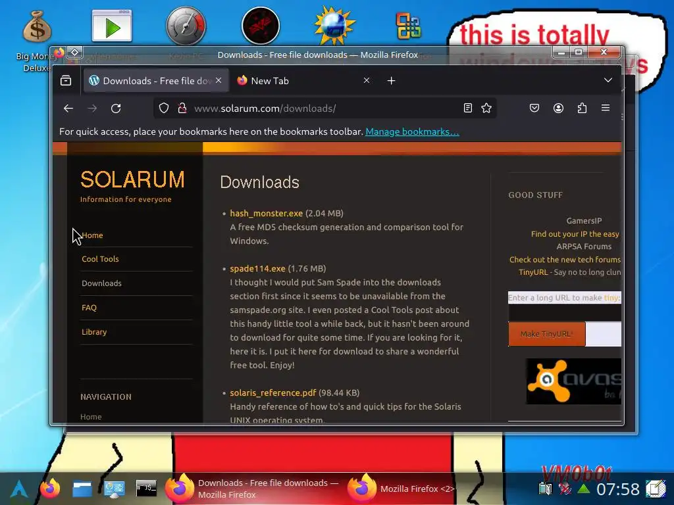Close the New Tab tab
The image size is (674, 505).
367,80
